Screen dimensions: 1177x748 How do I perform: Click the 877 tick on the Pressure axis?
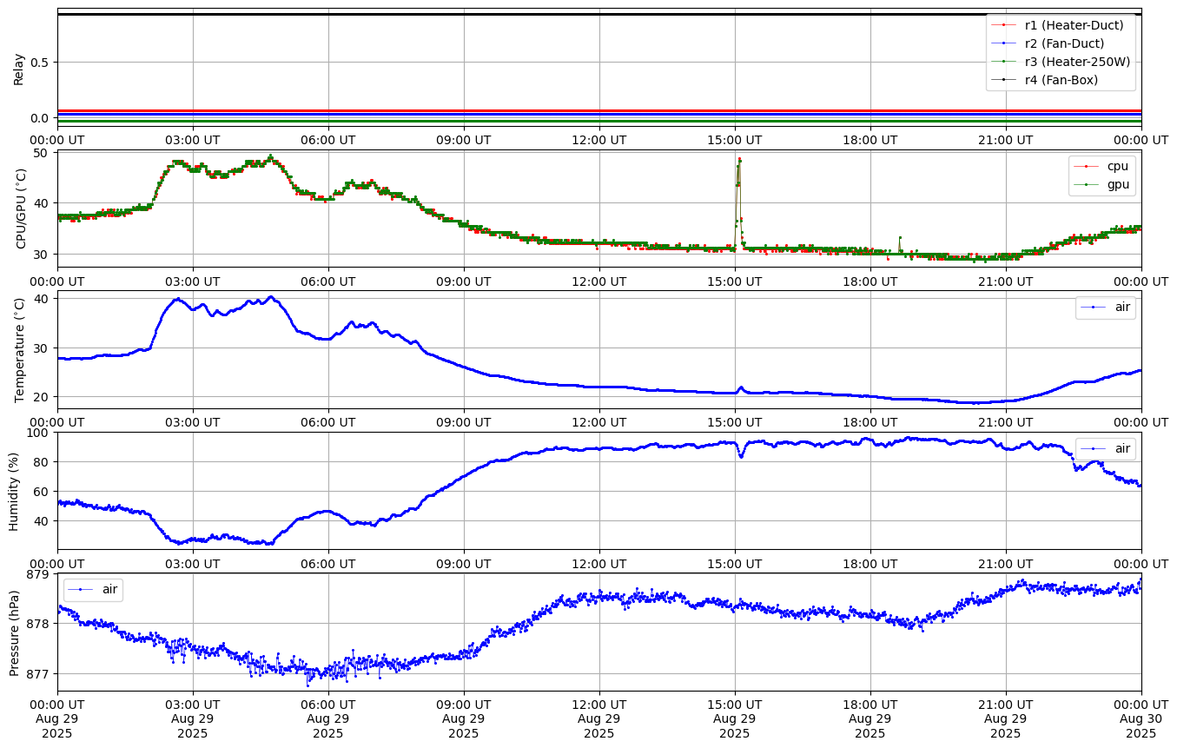coord(39,673)
